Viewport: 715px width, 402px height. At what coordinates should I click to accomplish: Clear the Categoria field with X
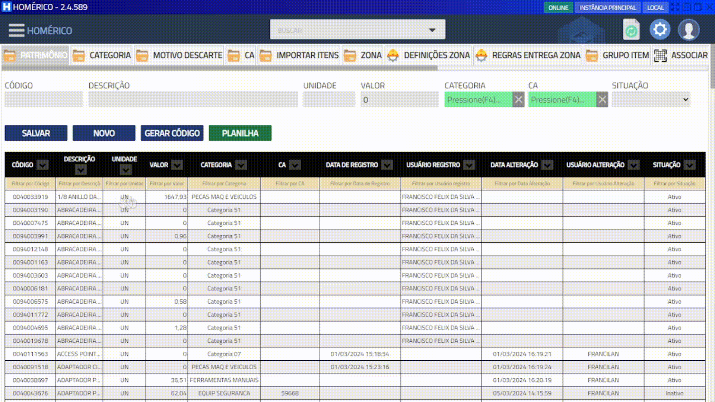(x=518, y=100)
